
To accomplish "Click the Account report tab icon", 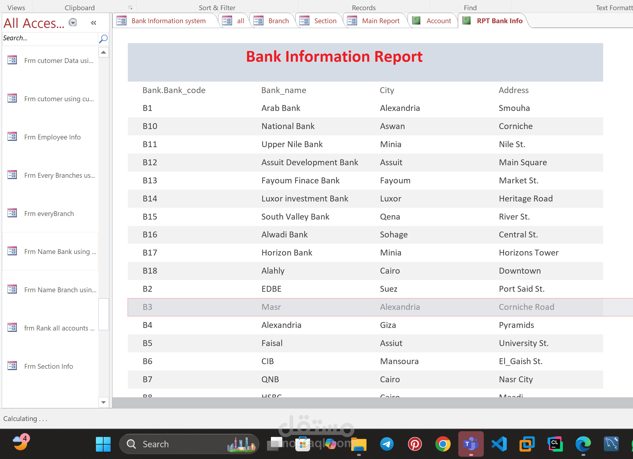I will [x=416, y=21].
